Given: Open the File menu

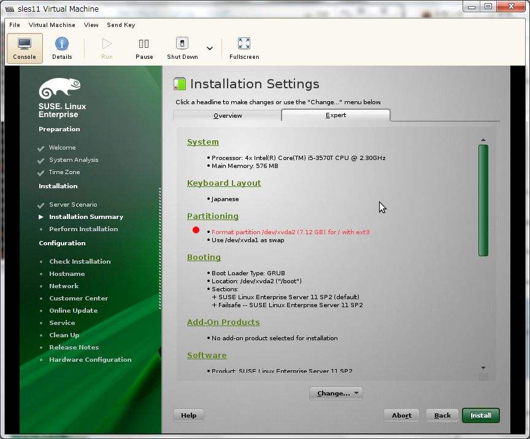Looking at the screenshot, I should coord(15,25).
